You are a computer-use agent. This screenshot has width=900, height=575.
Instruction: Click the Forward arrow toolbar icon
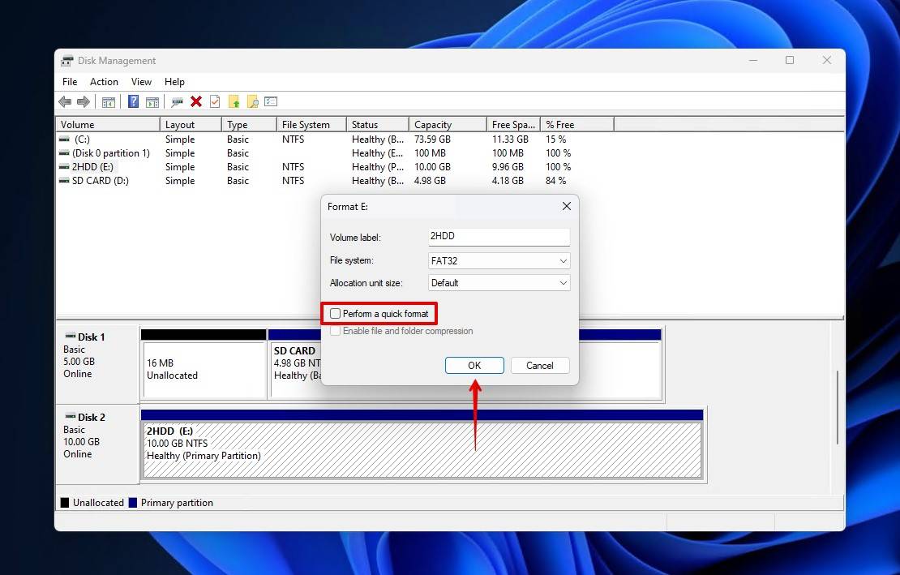click(83, 101)
